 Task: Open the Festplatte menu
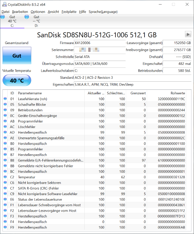click(69, 12)
